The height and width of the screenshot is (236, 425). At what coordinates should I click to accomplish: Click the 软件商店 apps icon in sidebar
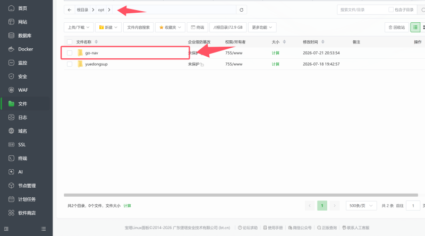pos(11,213)
